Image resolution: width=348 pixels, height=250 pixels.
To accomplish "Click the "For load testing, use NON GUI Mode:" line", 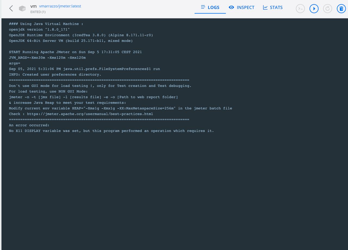I will (x=48, y=92).
